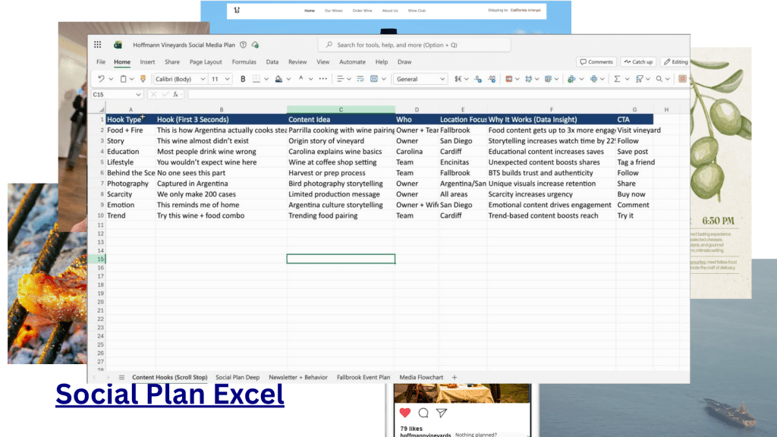
Task: Toggle Bold formatting
Action: click(x=243, y=79)
